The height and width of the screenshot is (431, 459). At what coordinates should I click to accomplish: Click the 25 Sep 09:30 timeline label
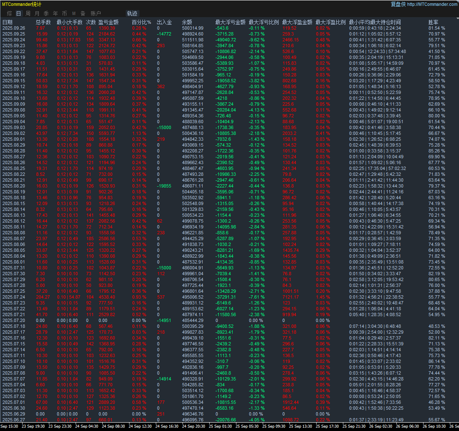pyautogui.click(x=274, y=426)
